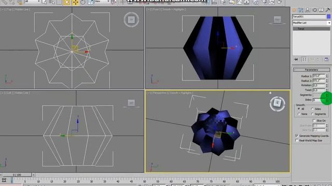Viewport: 332px width, 186px height.
Task: Click the Left viewport ViewCube
Action: (131, 103)
